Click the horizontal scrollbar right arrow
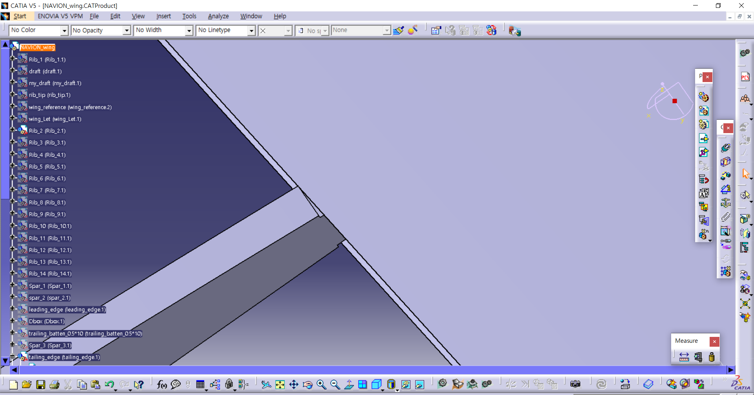This screenshot has width=754, height=395. tap(730, 369)
